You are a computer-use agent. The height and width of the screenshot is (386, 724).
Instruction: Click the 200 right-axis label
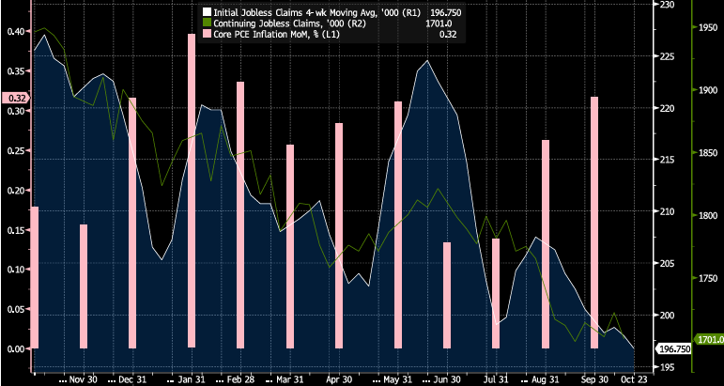click(x=667, y=316)
